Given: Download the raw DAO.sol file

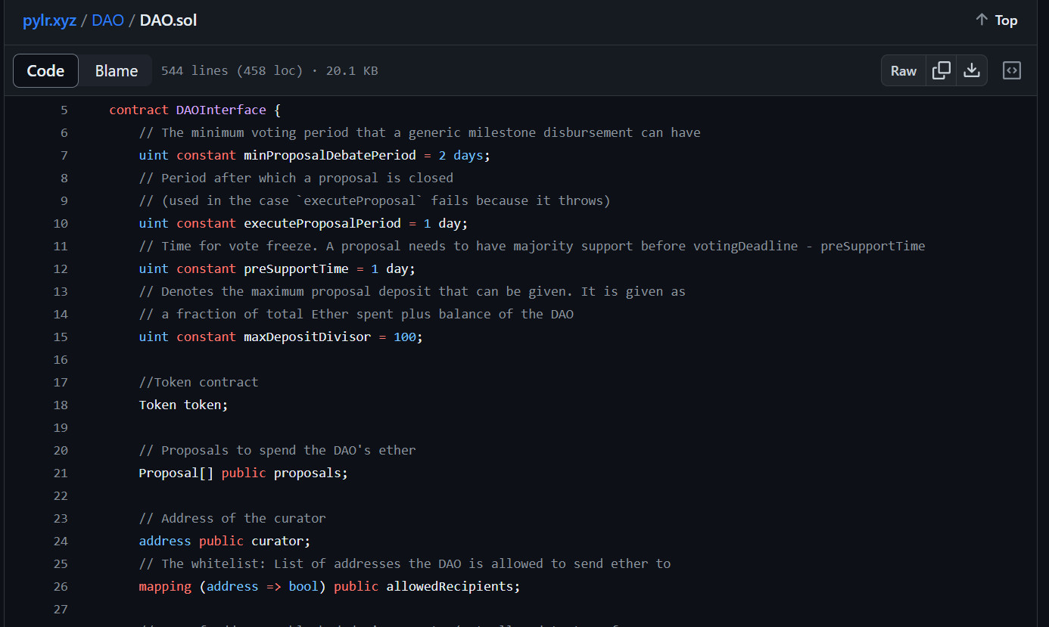Looking at the screenshot, I should [972, 71].
